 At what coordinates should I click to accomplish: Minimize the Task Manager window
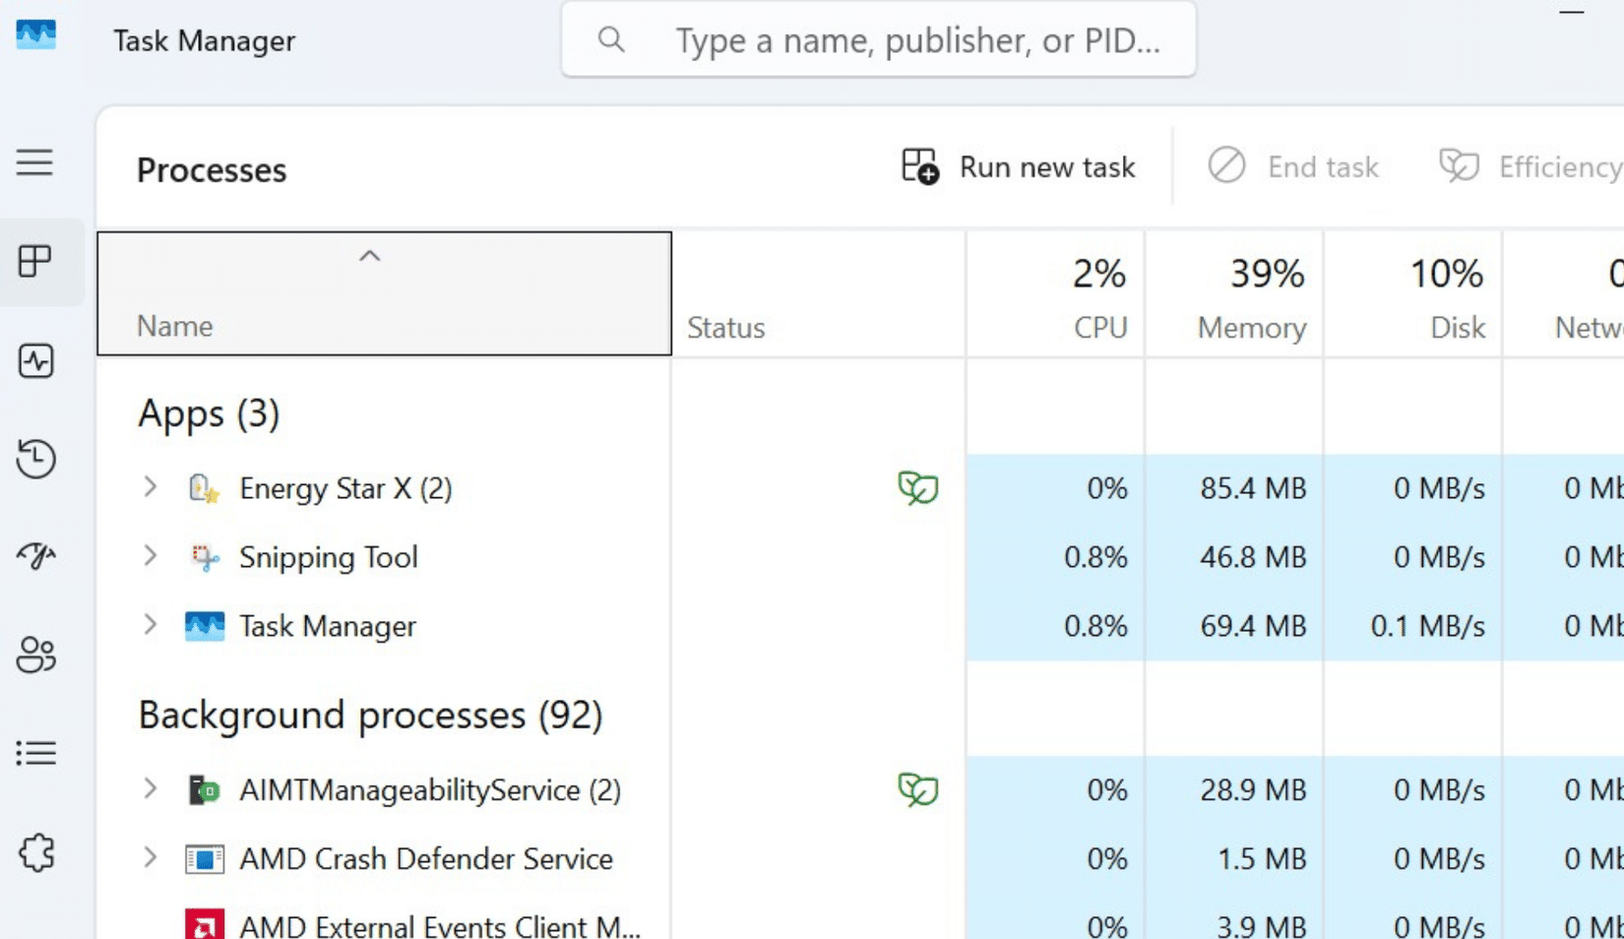click(1572, 12)
